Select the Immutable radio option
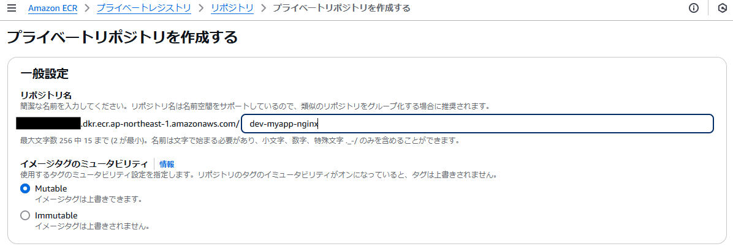The height and width of the screenshot is (249, 733). [25, 216]
